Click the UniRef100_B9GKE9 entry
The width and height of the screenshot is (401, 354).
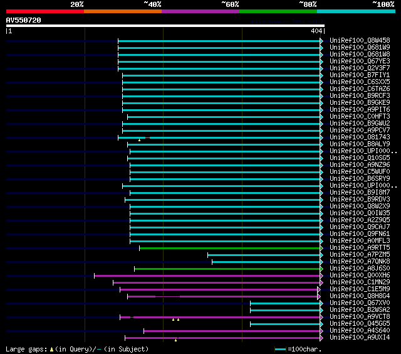(x=360, y=103)
